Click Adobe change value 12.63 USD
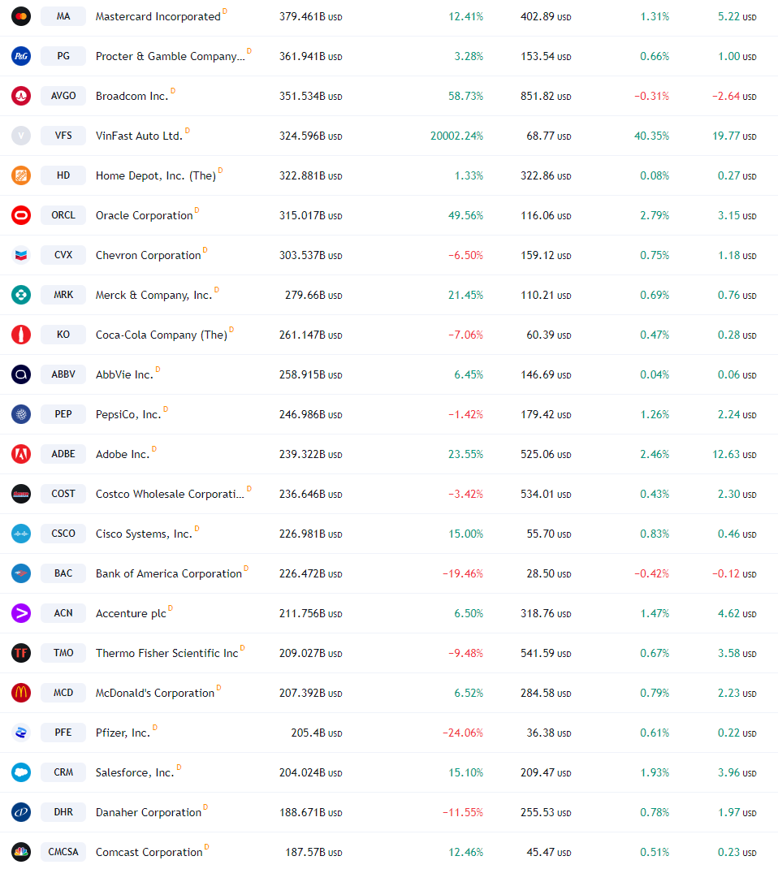 734,455
